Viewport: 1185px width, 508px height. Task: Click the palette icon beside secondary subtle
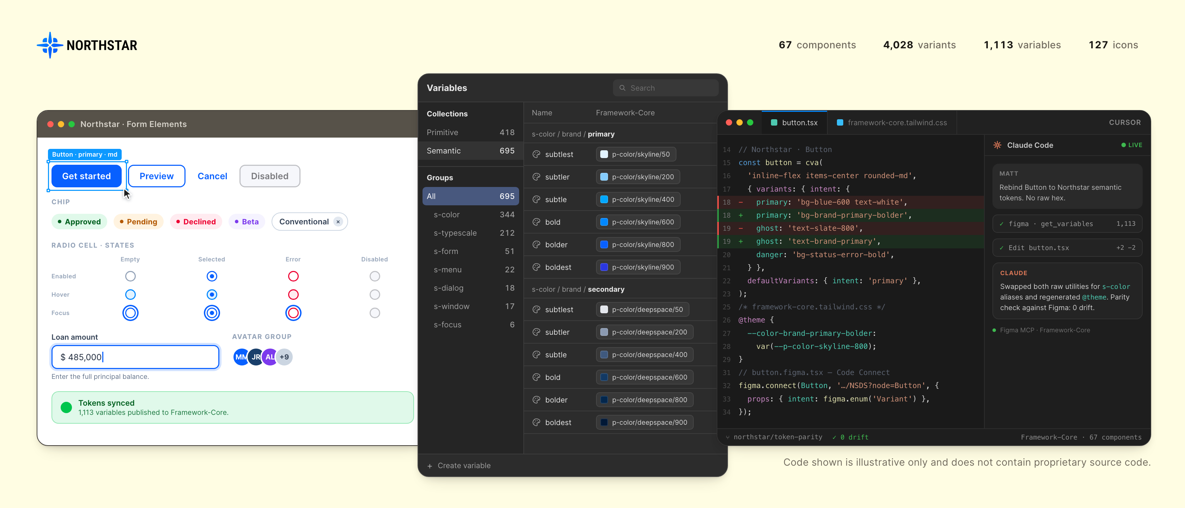pos(536,354)
